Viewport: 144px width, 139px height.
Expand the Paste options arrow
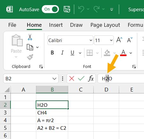[x=16, y=57]
